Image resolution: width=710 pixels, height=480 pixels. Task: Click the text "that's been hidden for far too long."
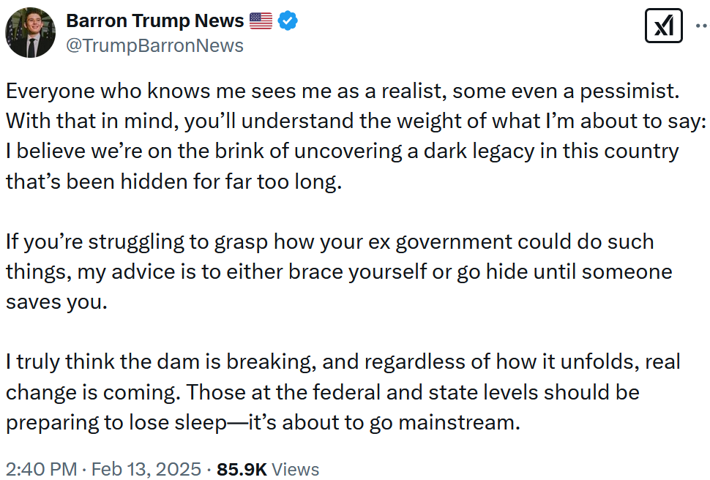pos(174,181)
